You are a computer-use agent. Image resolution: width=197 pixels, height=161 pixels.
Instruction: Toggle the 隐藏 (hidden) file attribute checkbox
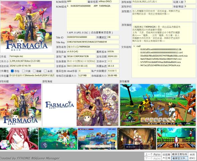click(34, 71)
